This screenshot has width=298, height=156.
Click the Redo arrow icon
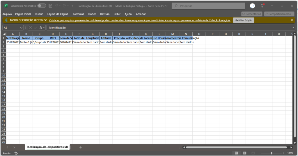[x=64, y=6]
